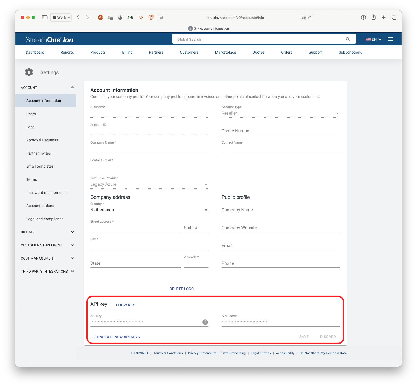This screenshot has width=417, height=387.
Task: Click the Settings gear icon
Action: tap(29, 72)
